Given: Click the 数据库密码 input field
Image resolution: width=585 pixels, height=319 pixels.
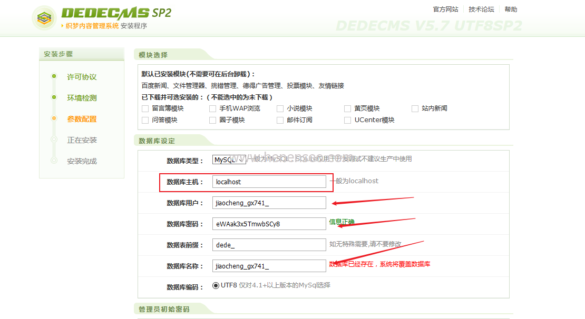Looking at the screenshot, I should [269, 224].
